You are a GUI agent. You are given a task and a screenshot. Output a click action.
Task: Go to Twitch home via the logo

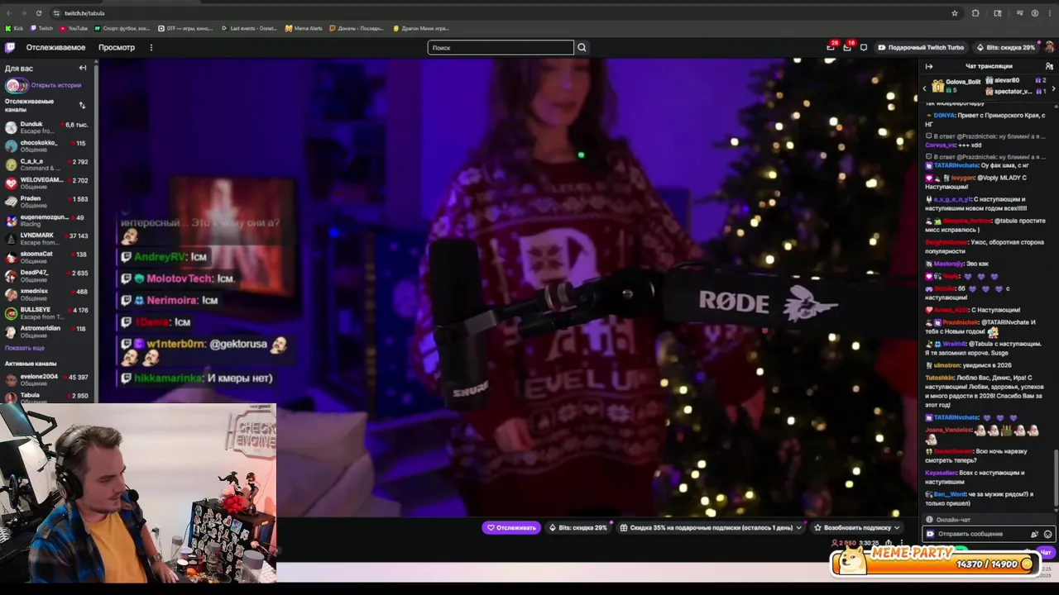point(10,47)
